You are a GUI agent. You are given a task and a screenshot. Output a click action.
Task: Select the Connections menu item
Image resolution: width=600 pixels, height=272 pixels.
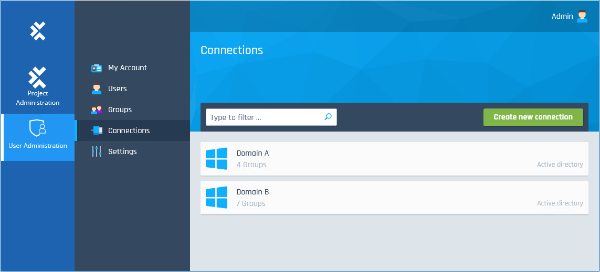pos(132,130)
